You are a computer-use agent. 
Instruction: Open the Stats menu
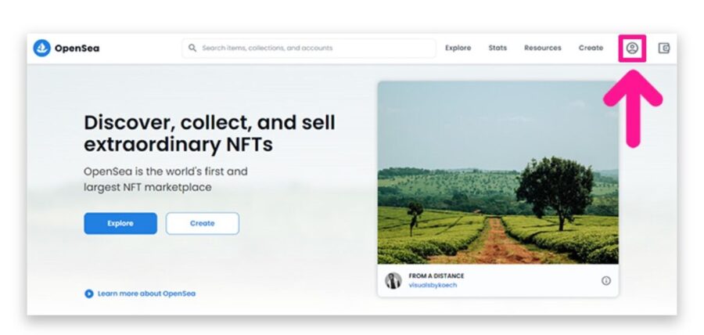pyautogui.click(x=497, y=48)
